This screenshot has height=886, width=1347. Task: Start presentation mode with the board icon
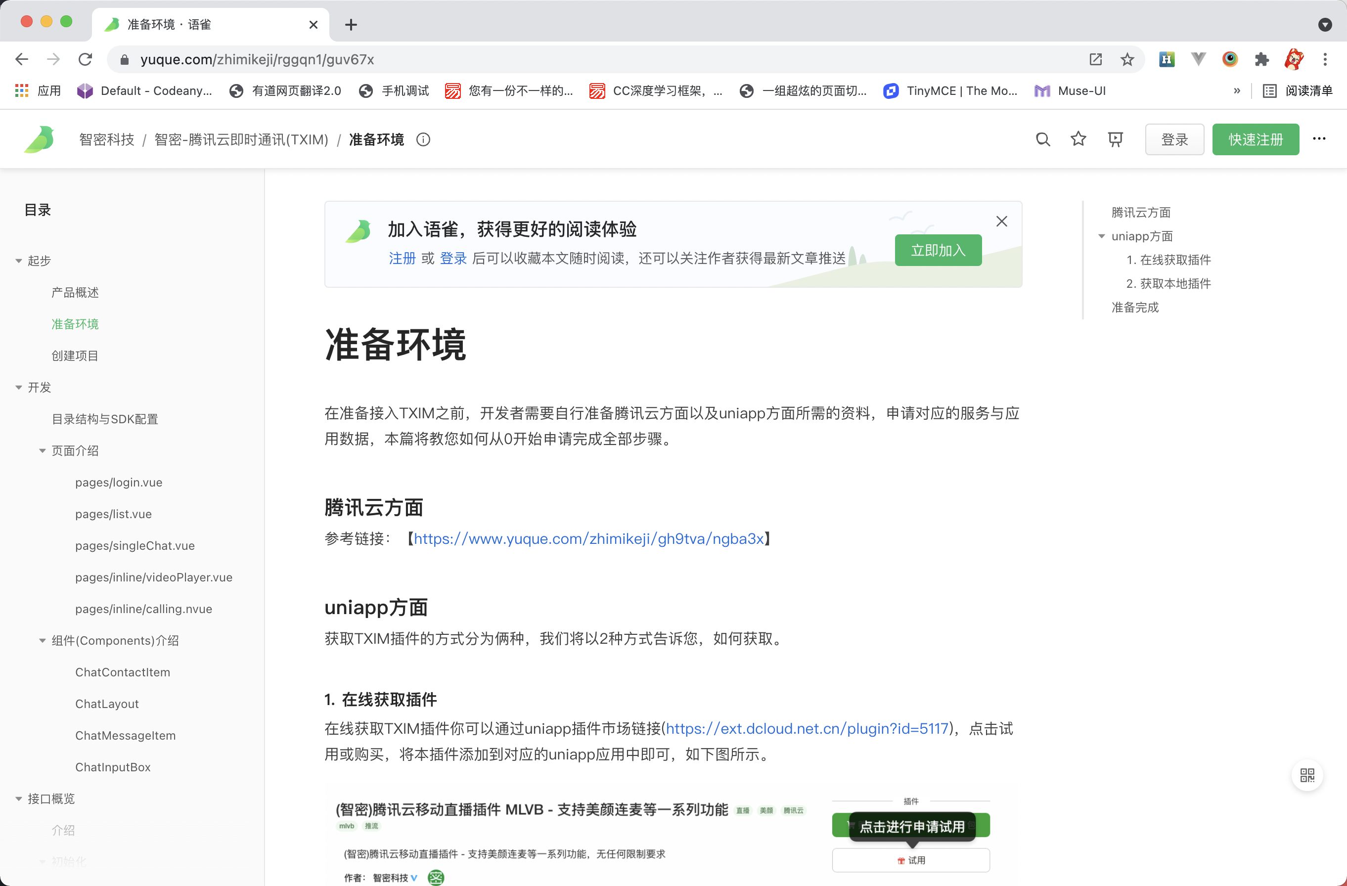(x=1115, y=139)
